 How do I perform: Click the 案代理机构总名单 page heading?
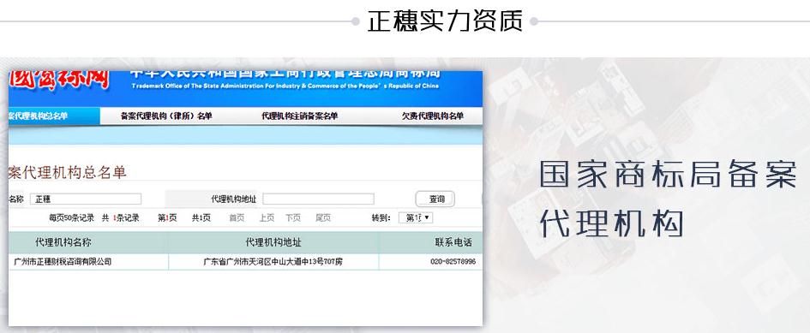[x=67, y=172]
